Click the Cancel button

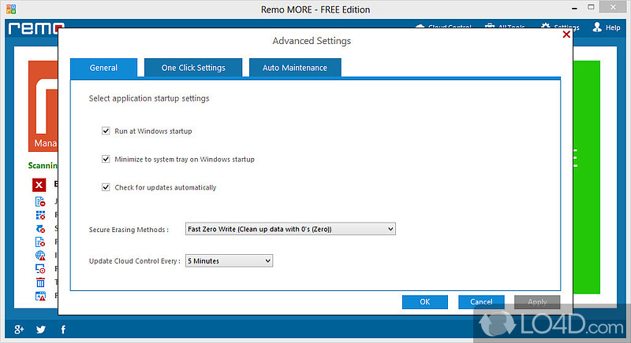[x=481, y=301]
